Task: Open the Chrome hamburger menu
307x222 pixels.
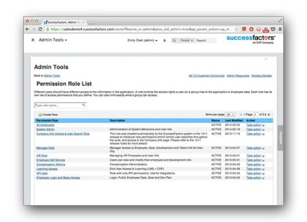Action: [x=280, y=29]
